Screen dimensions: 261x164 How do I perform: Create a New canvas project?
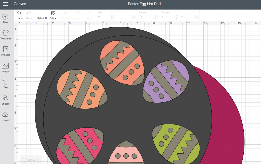point(5,19)
